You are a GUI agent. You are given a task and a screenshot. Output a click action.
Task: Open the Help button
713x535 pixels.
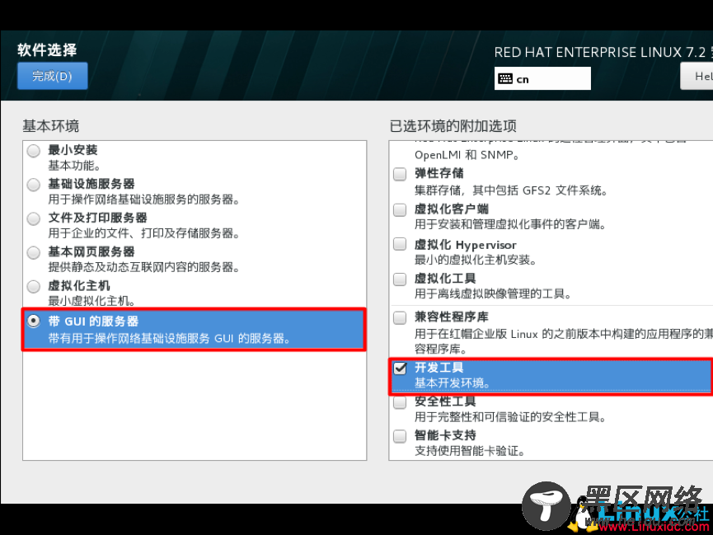pyautogui.click(x=697, y=76)
